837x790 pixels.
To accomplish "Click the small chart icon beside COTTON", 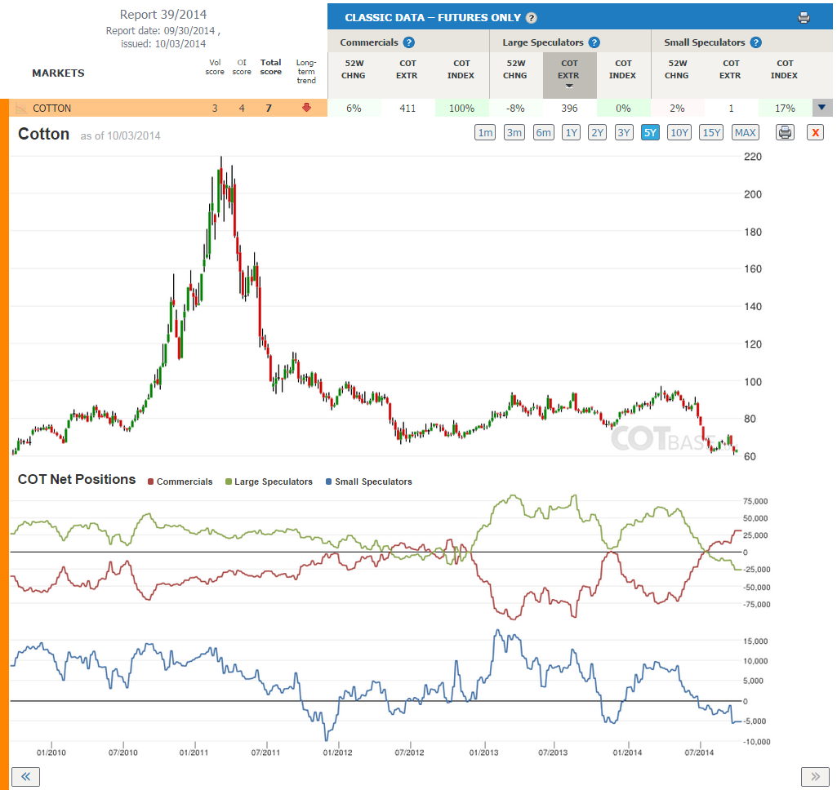I will click(x=20, y=109).
